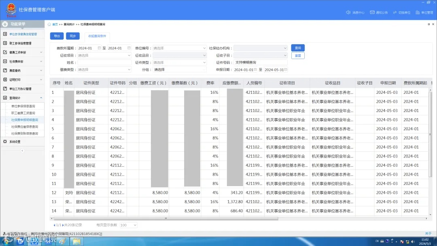Open 通知公告 envelope icon
437x246 pixels.
coord(372,12)
